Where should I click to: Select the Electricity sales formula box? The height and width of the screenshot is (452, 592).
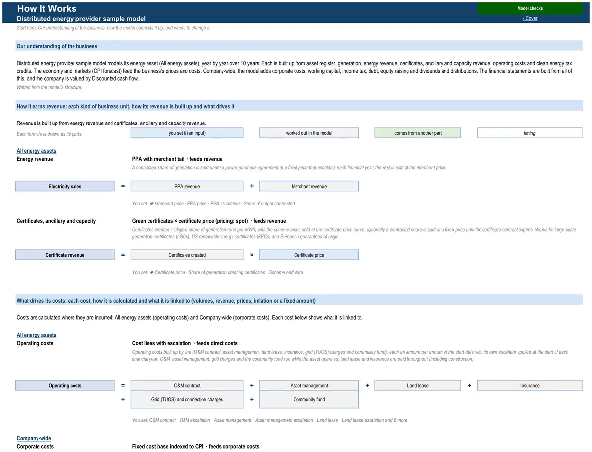pyautogui.click(x=65, y=186)
